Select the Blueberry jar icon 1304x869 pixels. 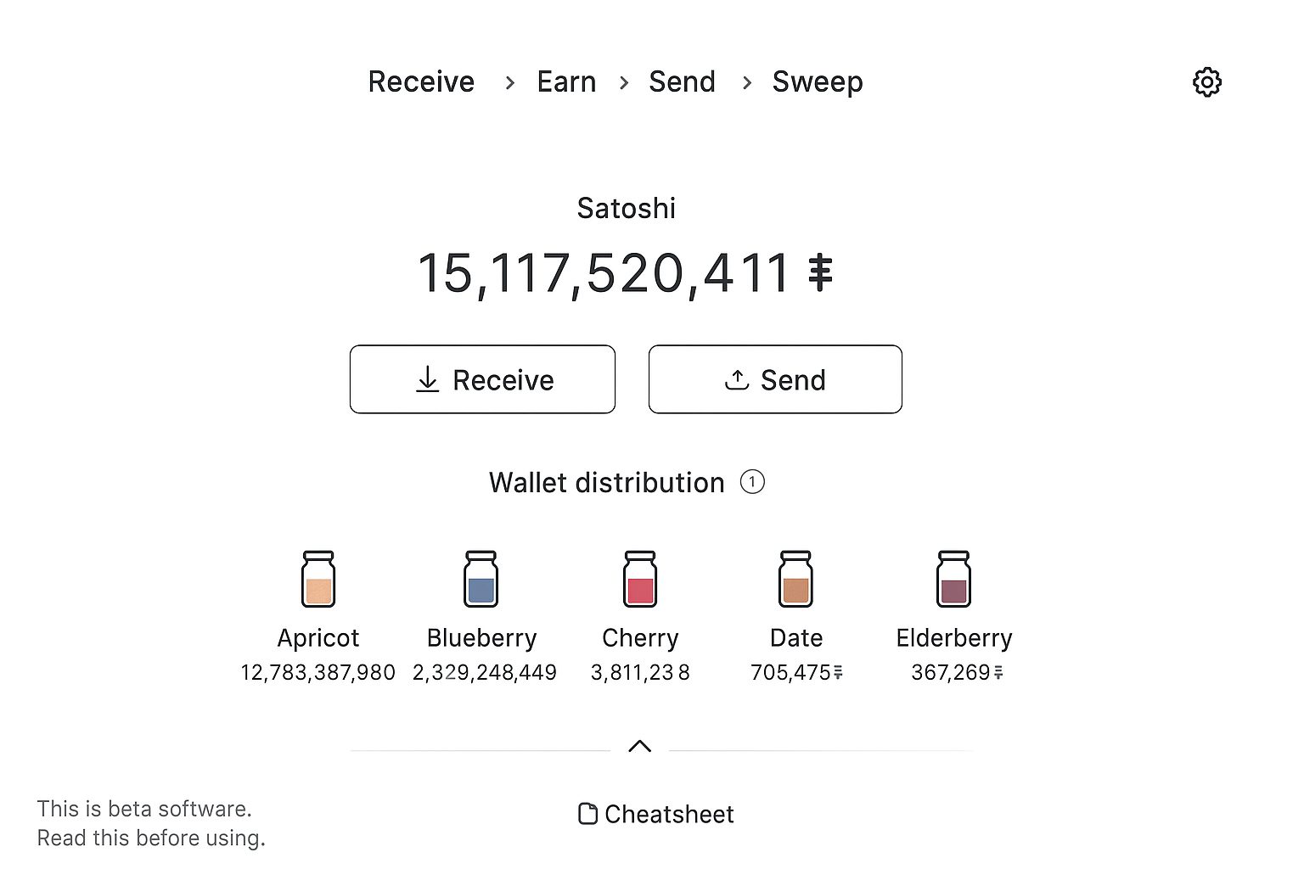[x=481, y=580]
